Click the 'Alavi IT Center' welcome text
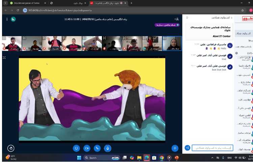The image size is (253, 162). 222,36
